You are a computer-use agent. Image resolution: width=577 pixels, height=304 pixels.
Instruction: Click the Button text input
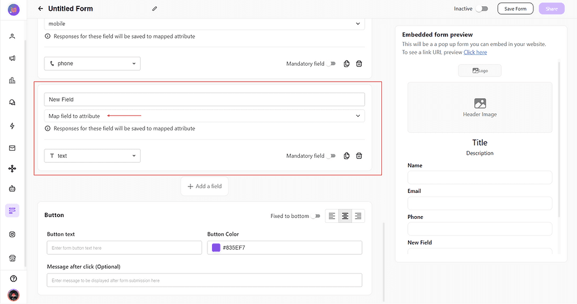click(x=124, y=248)
